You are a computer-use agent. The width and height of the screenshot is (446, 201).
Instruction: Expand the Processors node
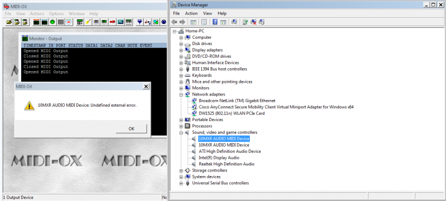point(181,126)
